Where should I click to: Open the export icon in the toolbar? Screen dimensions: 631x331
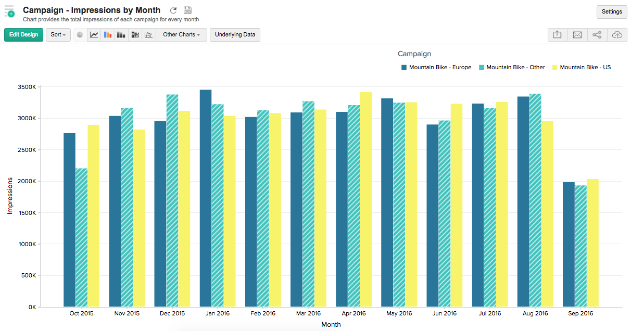557,35
